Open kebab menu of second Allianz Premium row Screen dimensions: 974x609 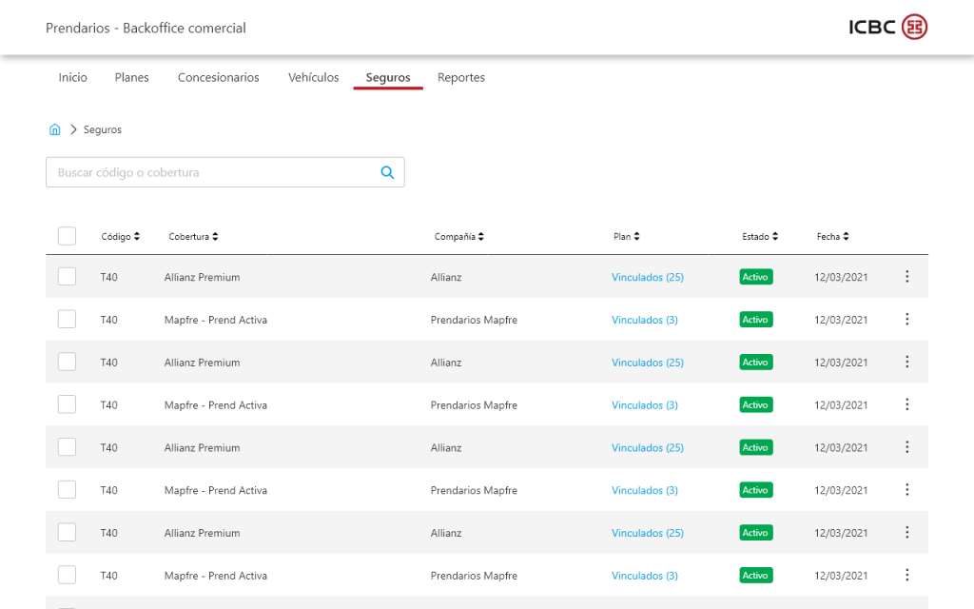click(x=906, y=362)
